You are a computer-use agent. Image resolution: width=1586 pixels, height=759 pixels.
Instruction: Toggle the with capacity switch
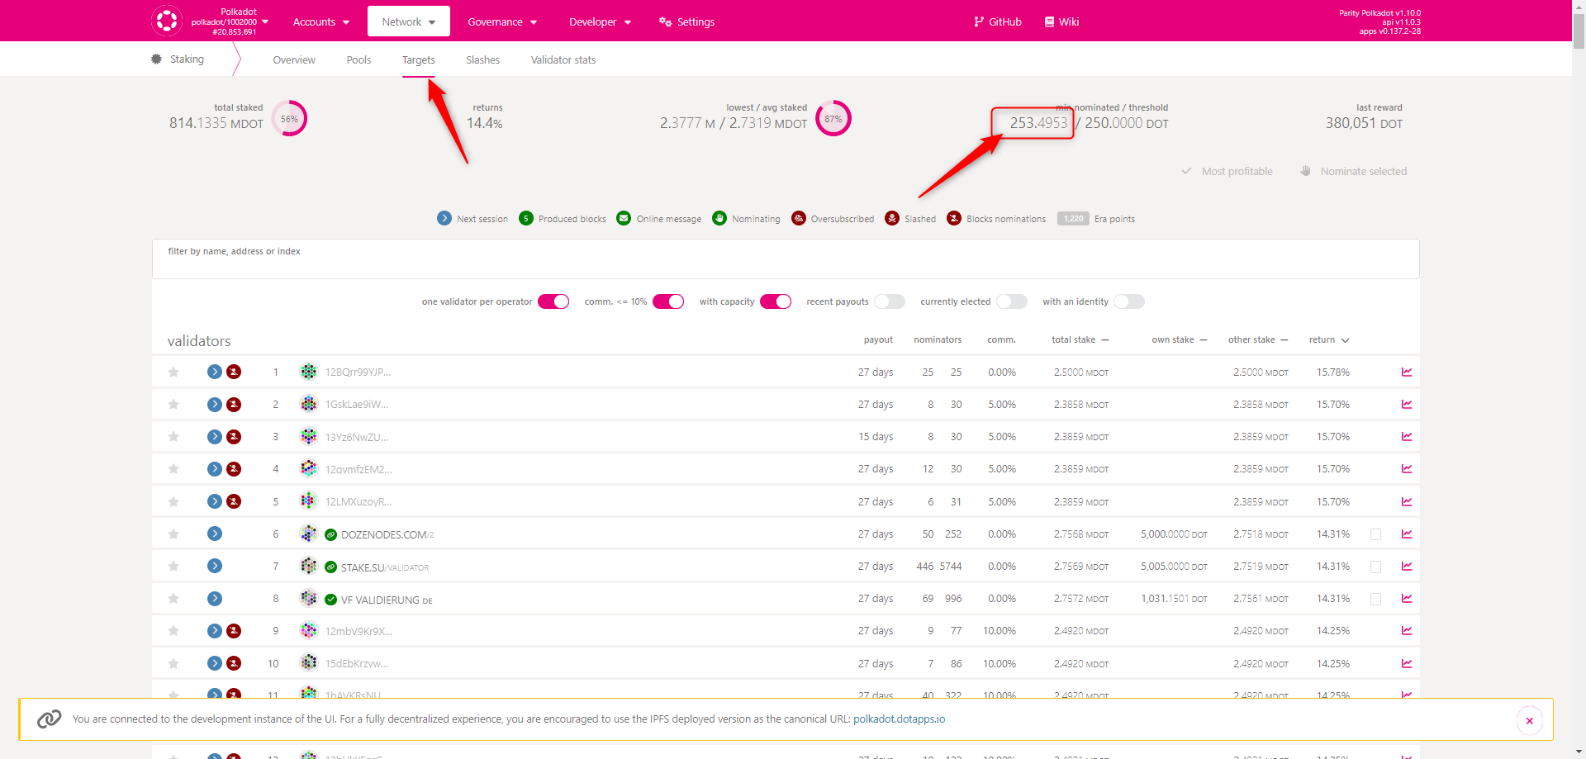pyautogui.click(x=776, y=301)
